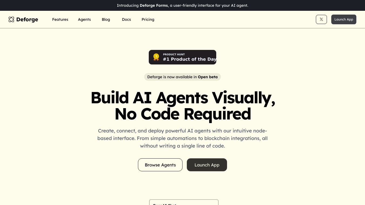Click the Browse Agents button

[x=160, y=165]
